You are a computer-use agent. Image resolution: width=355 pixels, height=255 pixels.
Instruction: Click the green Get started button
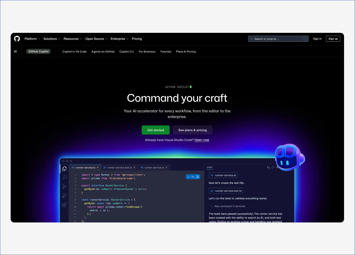click(x=156, y=130)
